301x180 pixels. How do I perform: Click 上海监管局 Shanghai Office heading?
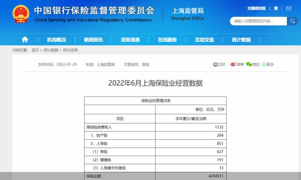click(187, 14)
